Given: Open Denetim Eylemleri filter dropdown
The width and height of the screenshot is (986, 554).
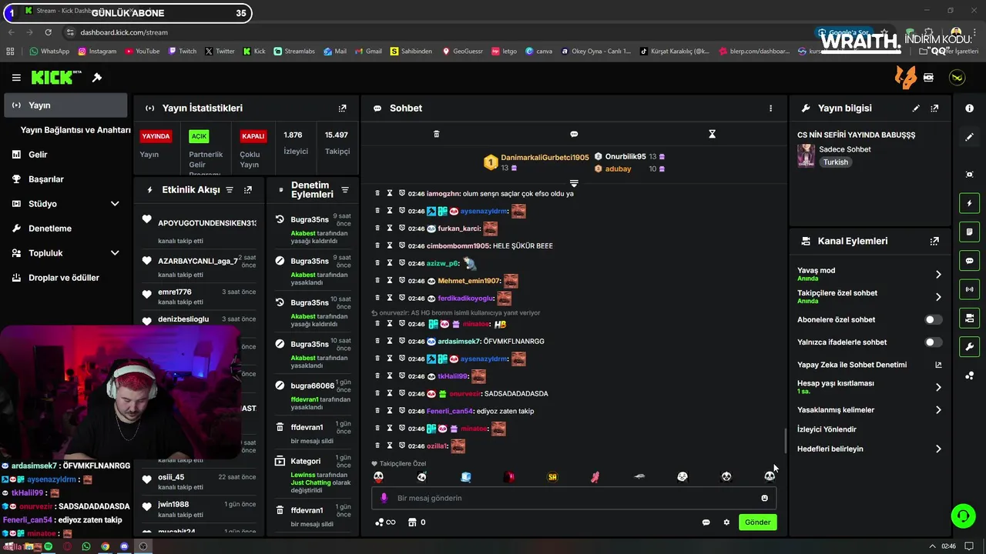Looking at the screenshot, I should 345,190.
